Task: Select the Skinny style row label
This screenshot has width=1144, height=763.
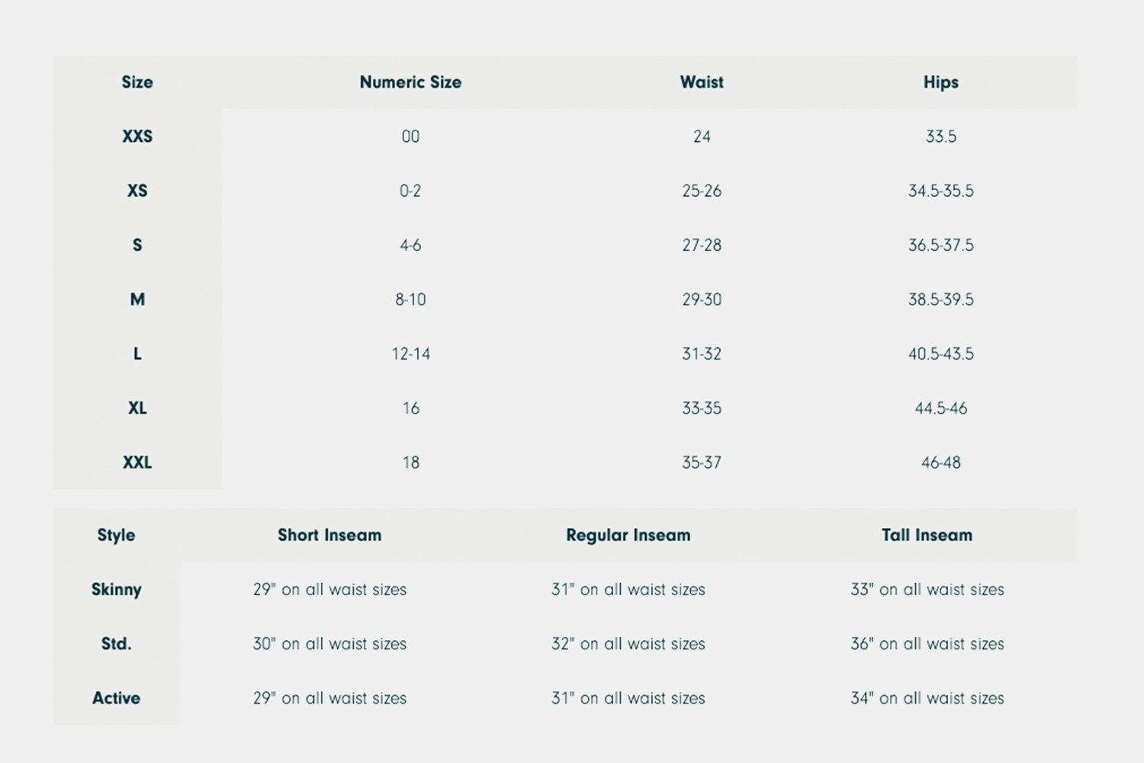Action: 116,590
